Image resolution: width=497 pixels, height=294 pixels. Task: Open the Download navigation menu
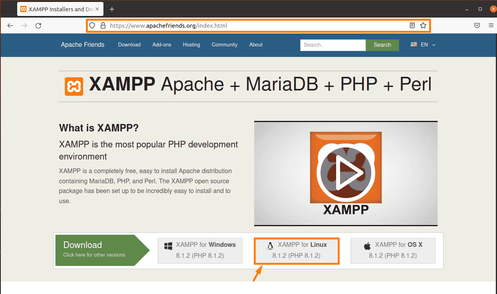(129, 45)
